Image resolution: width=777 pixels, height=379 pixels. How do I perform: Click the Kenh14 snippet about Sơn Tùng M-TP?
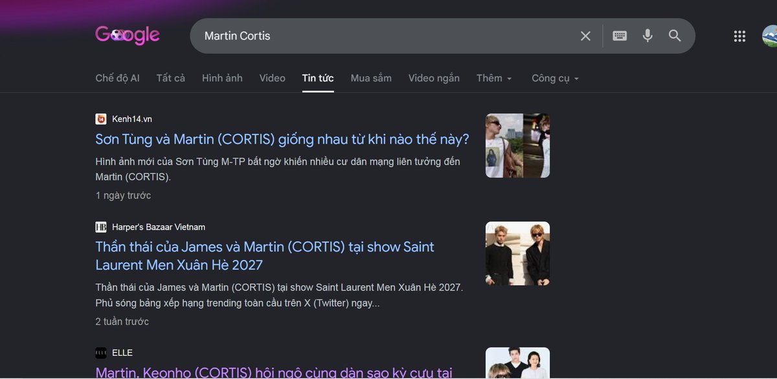[278, 169]
